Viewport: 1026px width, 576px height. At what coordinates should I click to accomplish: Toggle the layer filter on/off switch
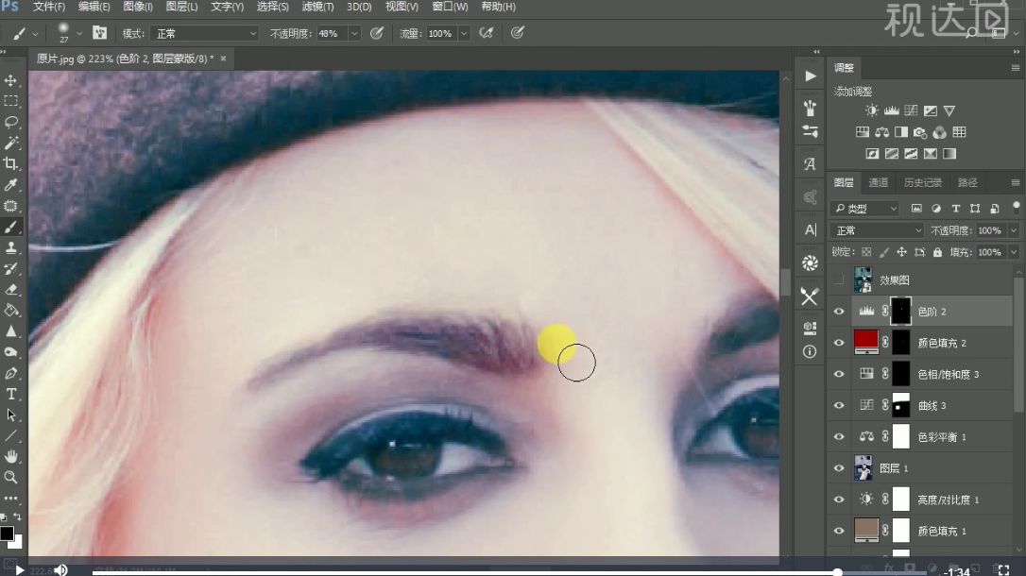click(x=1016, y=207)
